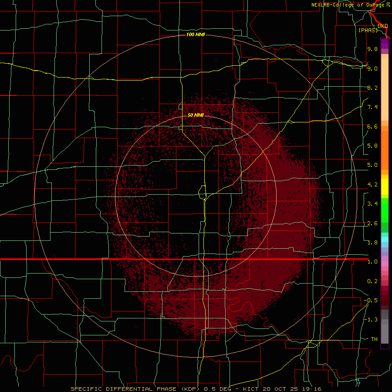
Task: Click the "[PHAS]" legend unit label
Action: click(368, 30)
